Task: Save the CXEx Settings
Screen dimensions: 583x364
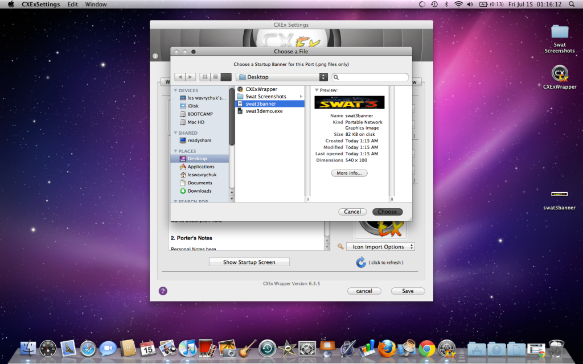Action: (x=408, y=291)
